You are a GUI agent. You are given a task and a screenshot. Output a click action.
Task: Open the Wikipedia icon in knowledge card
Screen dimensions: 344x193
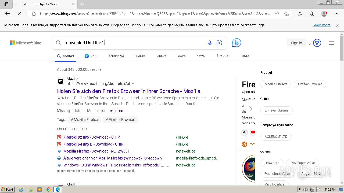click(245, 132)
